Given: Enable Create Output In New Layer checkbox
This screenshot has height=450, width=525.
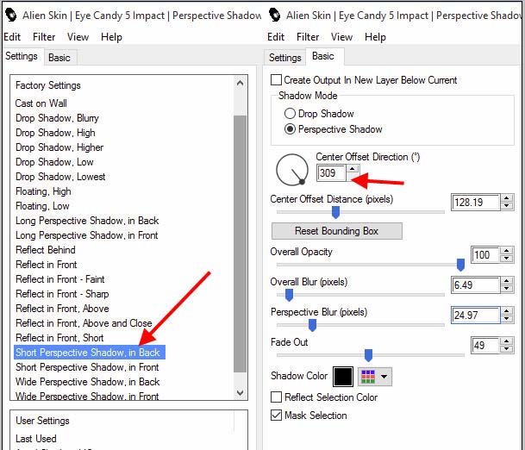Looking at the screenshot, I should 277,80.
